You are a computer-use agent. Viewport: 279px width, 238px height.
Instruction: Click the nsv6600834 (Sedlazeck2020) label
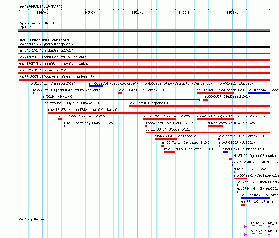[x=169, y=123]
